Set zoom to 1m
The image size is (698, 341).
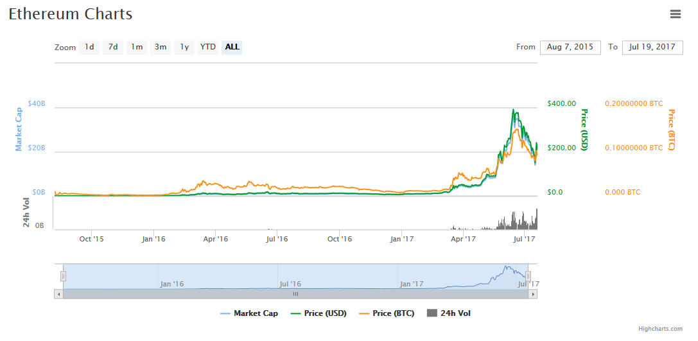[x=137, y=47]
